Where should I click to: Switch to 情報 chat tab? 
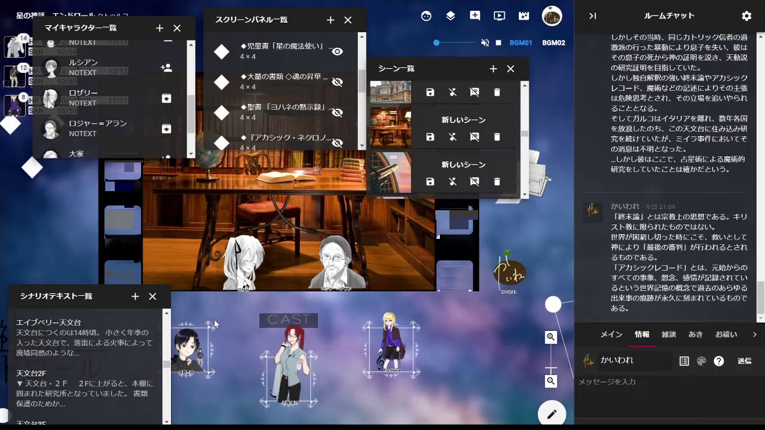(x=642, y=334)
